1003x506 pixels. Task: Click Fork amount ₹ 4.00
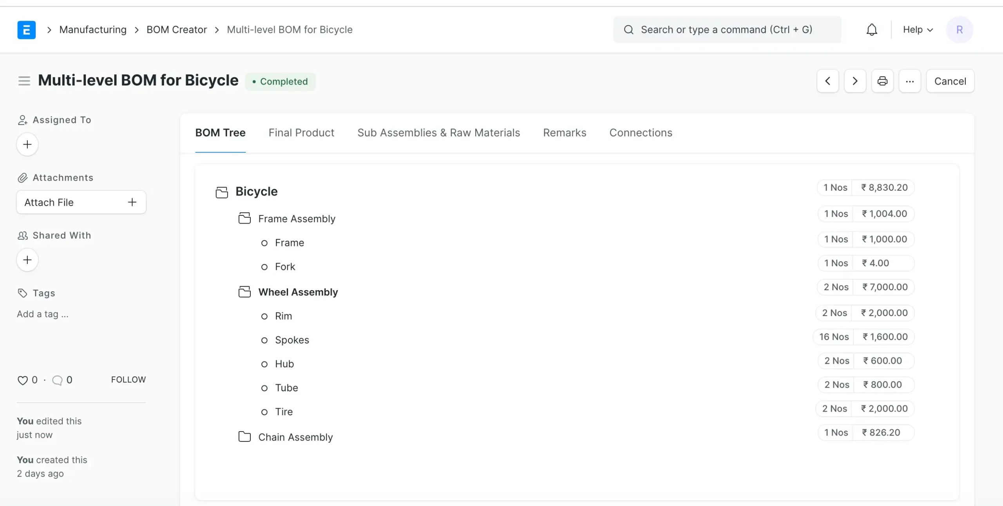pos(875,263)
